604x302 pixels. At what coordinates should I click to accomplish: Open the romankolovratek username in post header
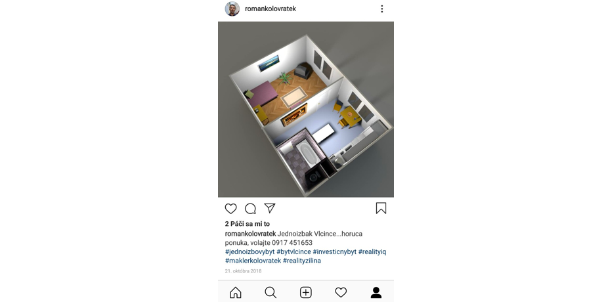coord(270,9)
